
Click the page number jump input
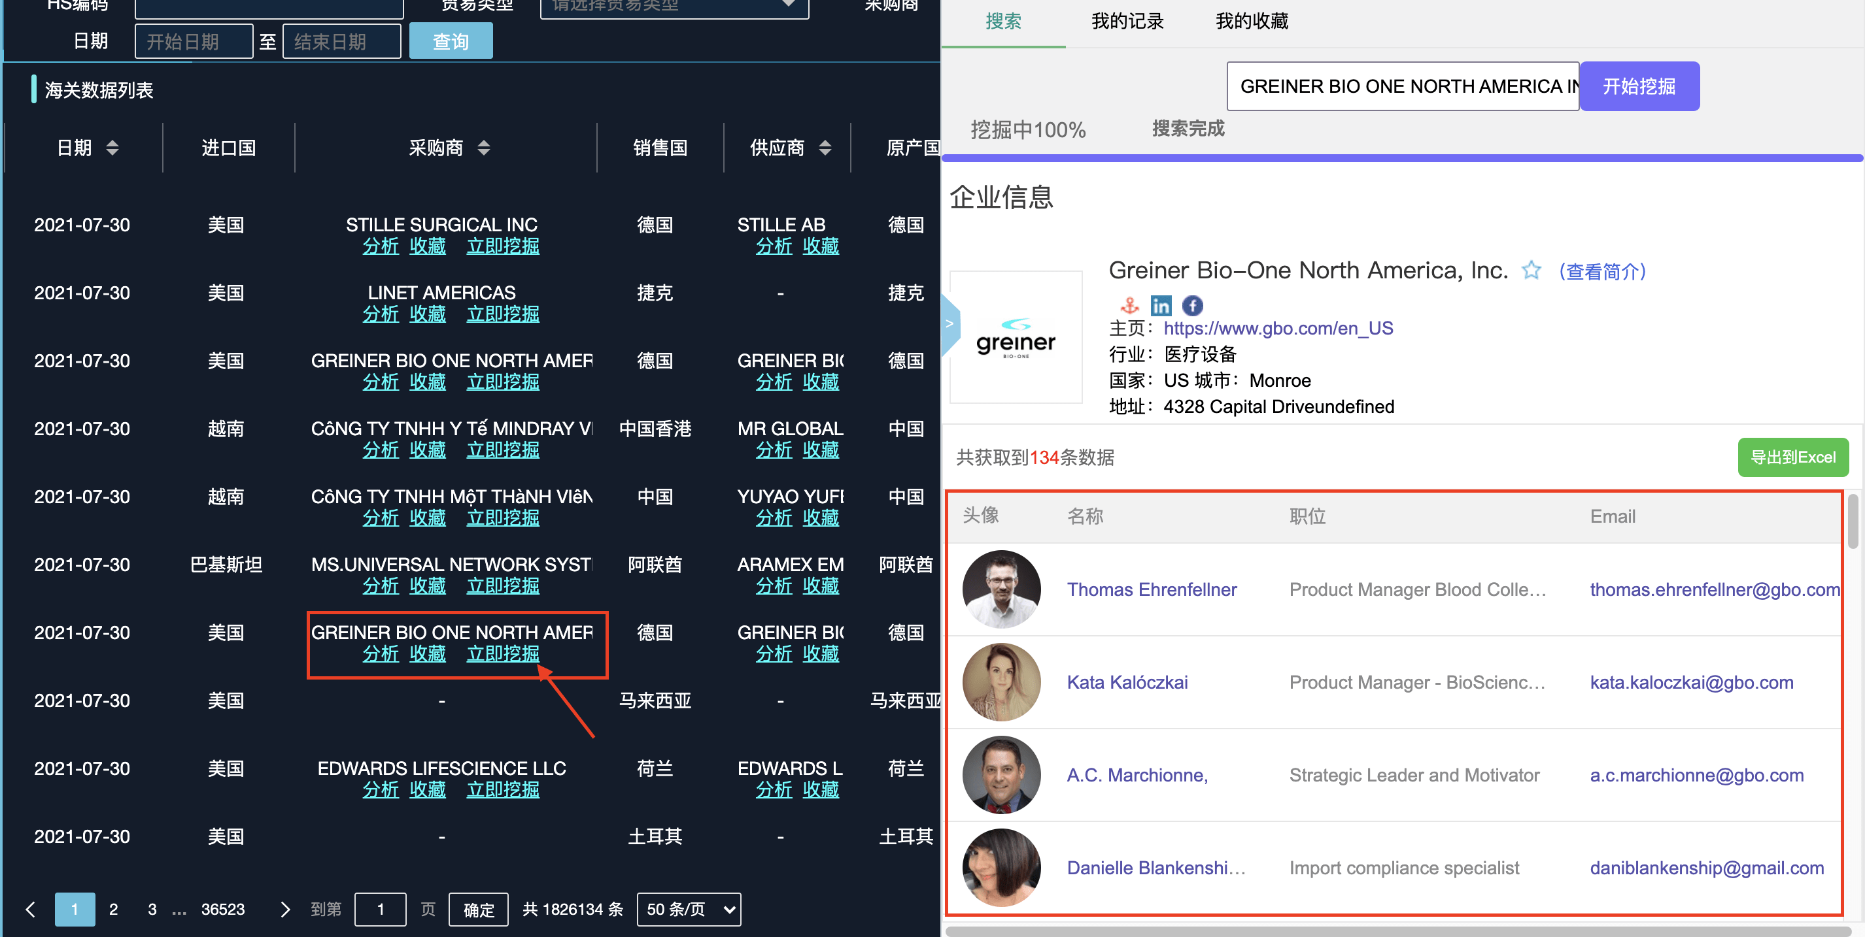380,910
